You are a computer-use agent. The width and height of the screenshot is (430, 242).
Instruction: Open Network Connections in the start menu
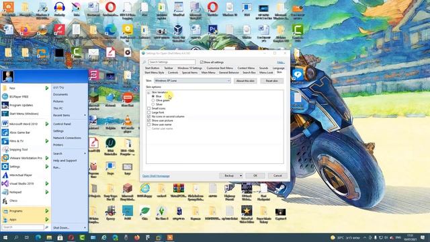tap(69, 138)
